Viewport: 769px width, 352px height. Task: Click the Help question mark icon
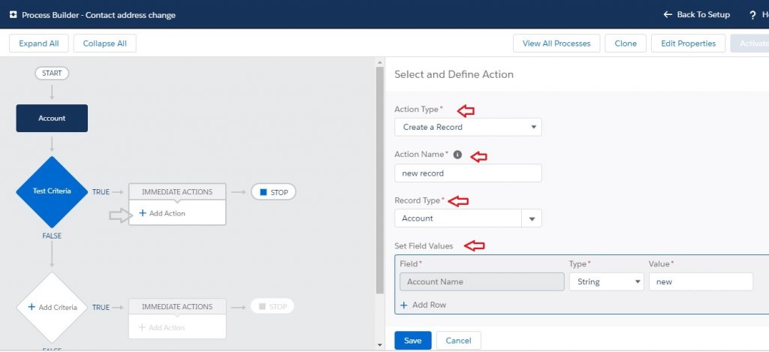[x=752, y=15]
